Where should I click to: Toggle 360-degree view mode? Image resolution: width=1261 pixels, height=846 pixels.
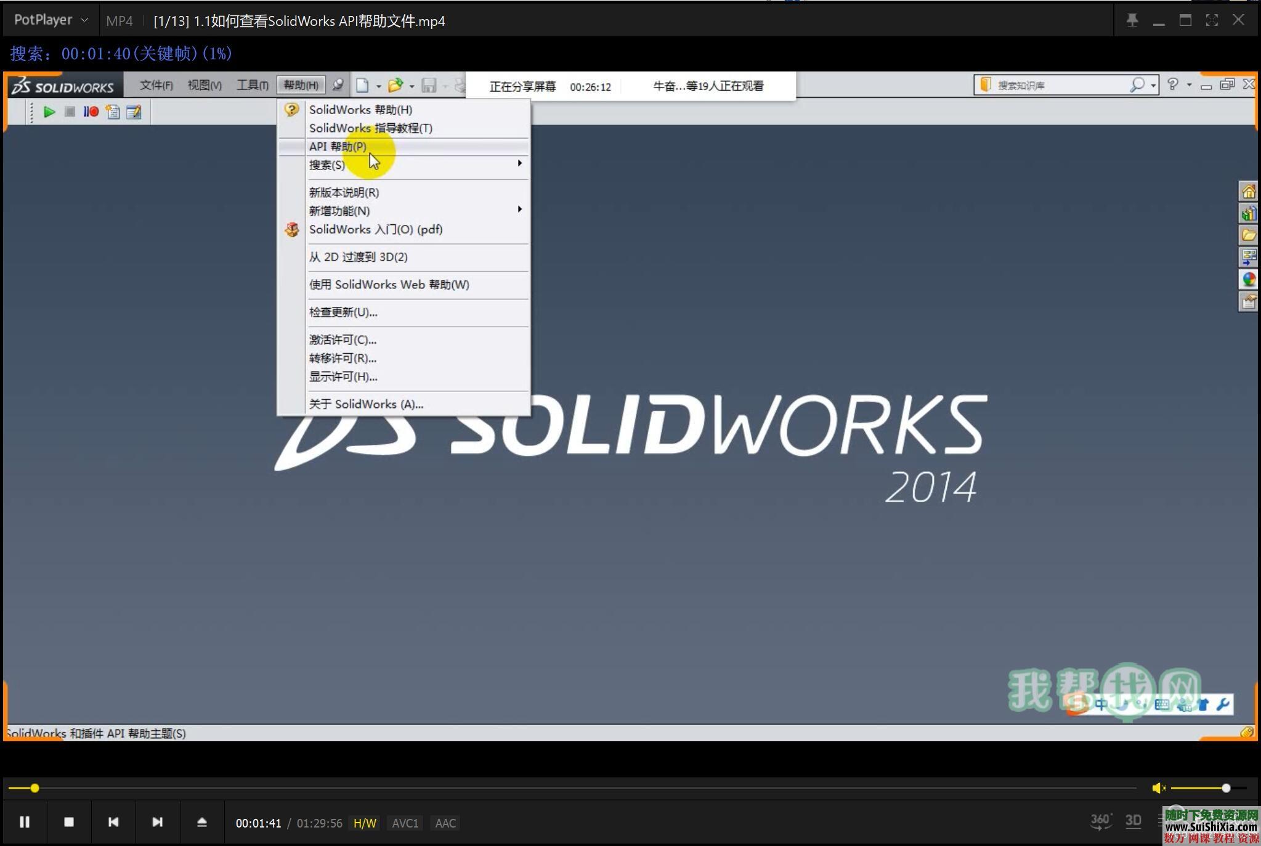[1101, 820]
